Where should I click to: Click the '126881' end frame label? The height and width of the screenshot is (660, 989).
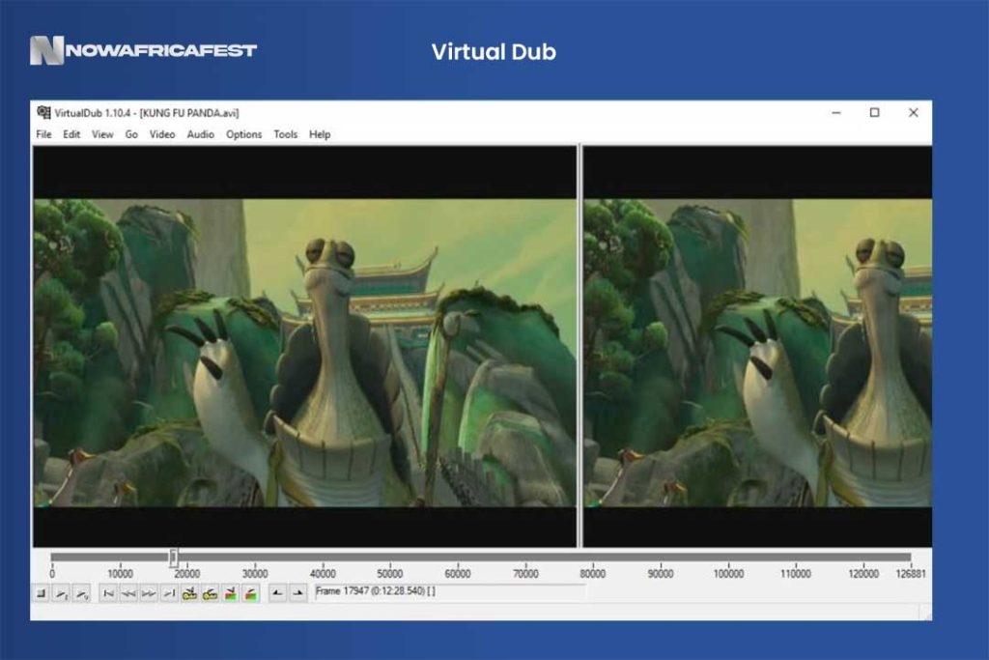tap(911, 574)
